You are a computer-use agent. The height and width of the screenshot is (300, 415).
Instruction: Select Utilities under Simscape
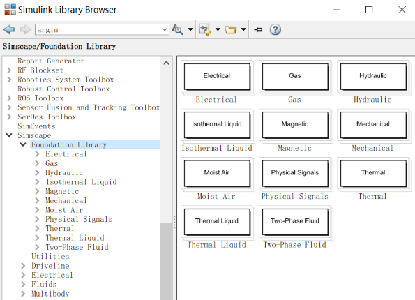[x=50, y=256]
